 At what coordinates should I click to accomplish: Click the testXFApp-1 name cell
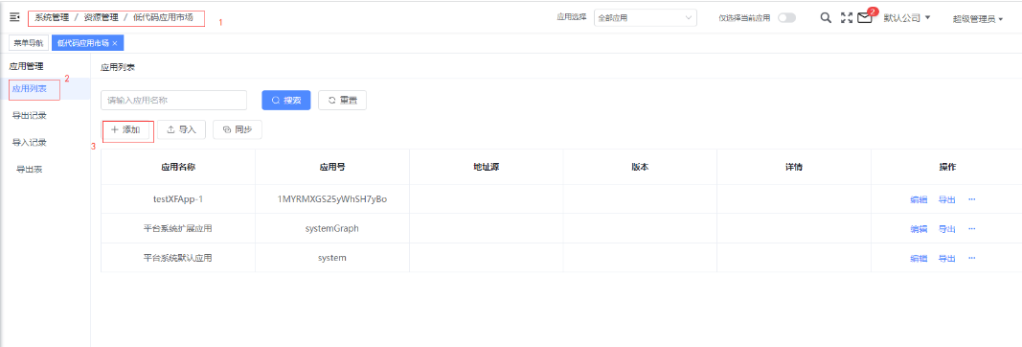click(x=178, y=199)
